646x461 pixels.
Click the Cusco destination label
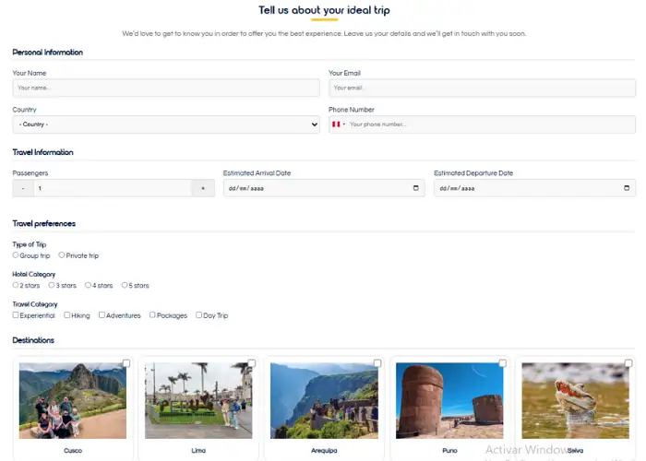tap(73, 451)
